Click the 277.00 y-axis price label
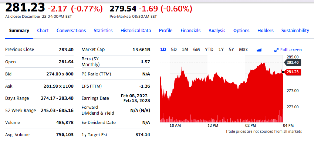314x155 pixels. pyautogui.click(x=293, y=91)
